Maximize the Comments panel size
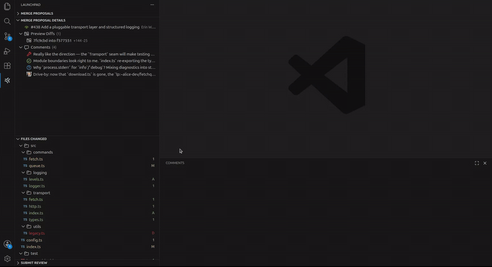The image size is (492, 267). (x=477, y=163)
